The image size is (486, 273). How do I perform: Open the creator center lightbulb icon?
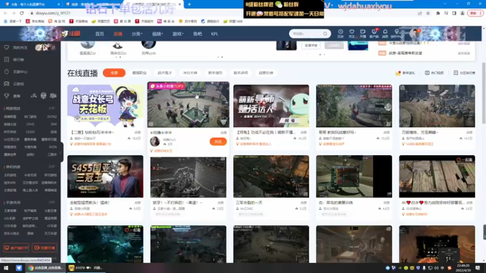[x=397, y=33]
